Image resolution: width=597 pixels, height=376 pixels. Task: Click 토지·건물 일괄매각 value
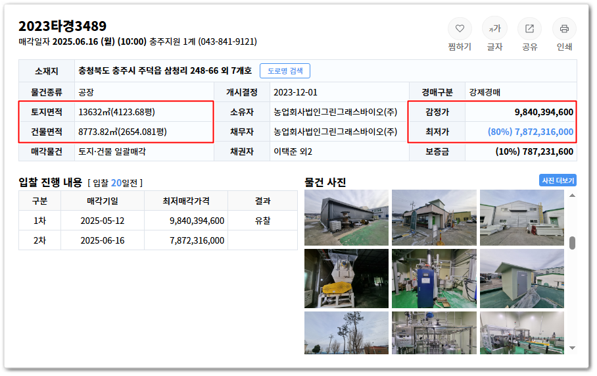click(112, 151)
